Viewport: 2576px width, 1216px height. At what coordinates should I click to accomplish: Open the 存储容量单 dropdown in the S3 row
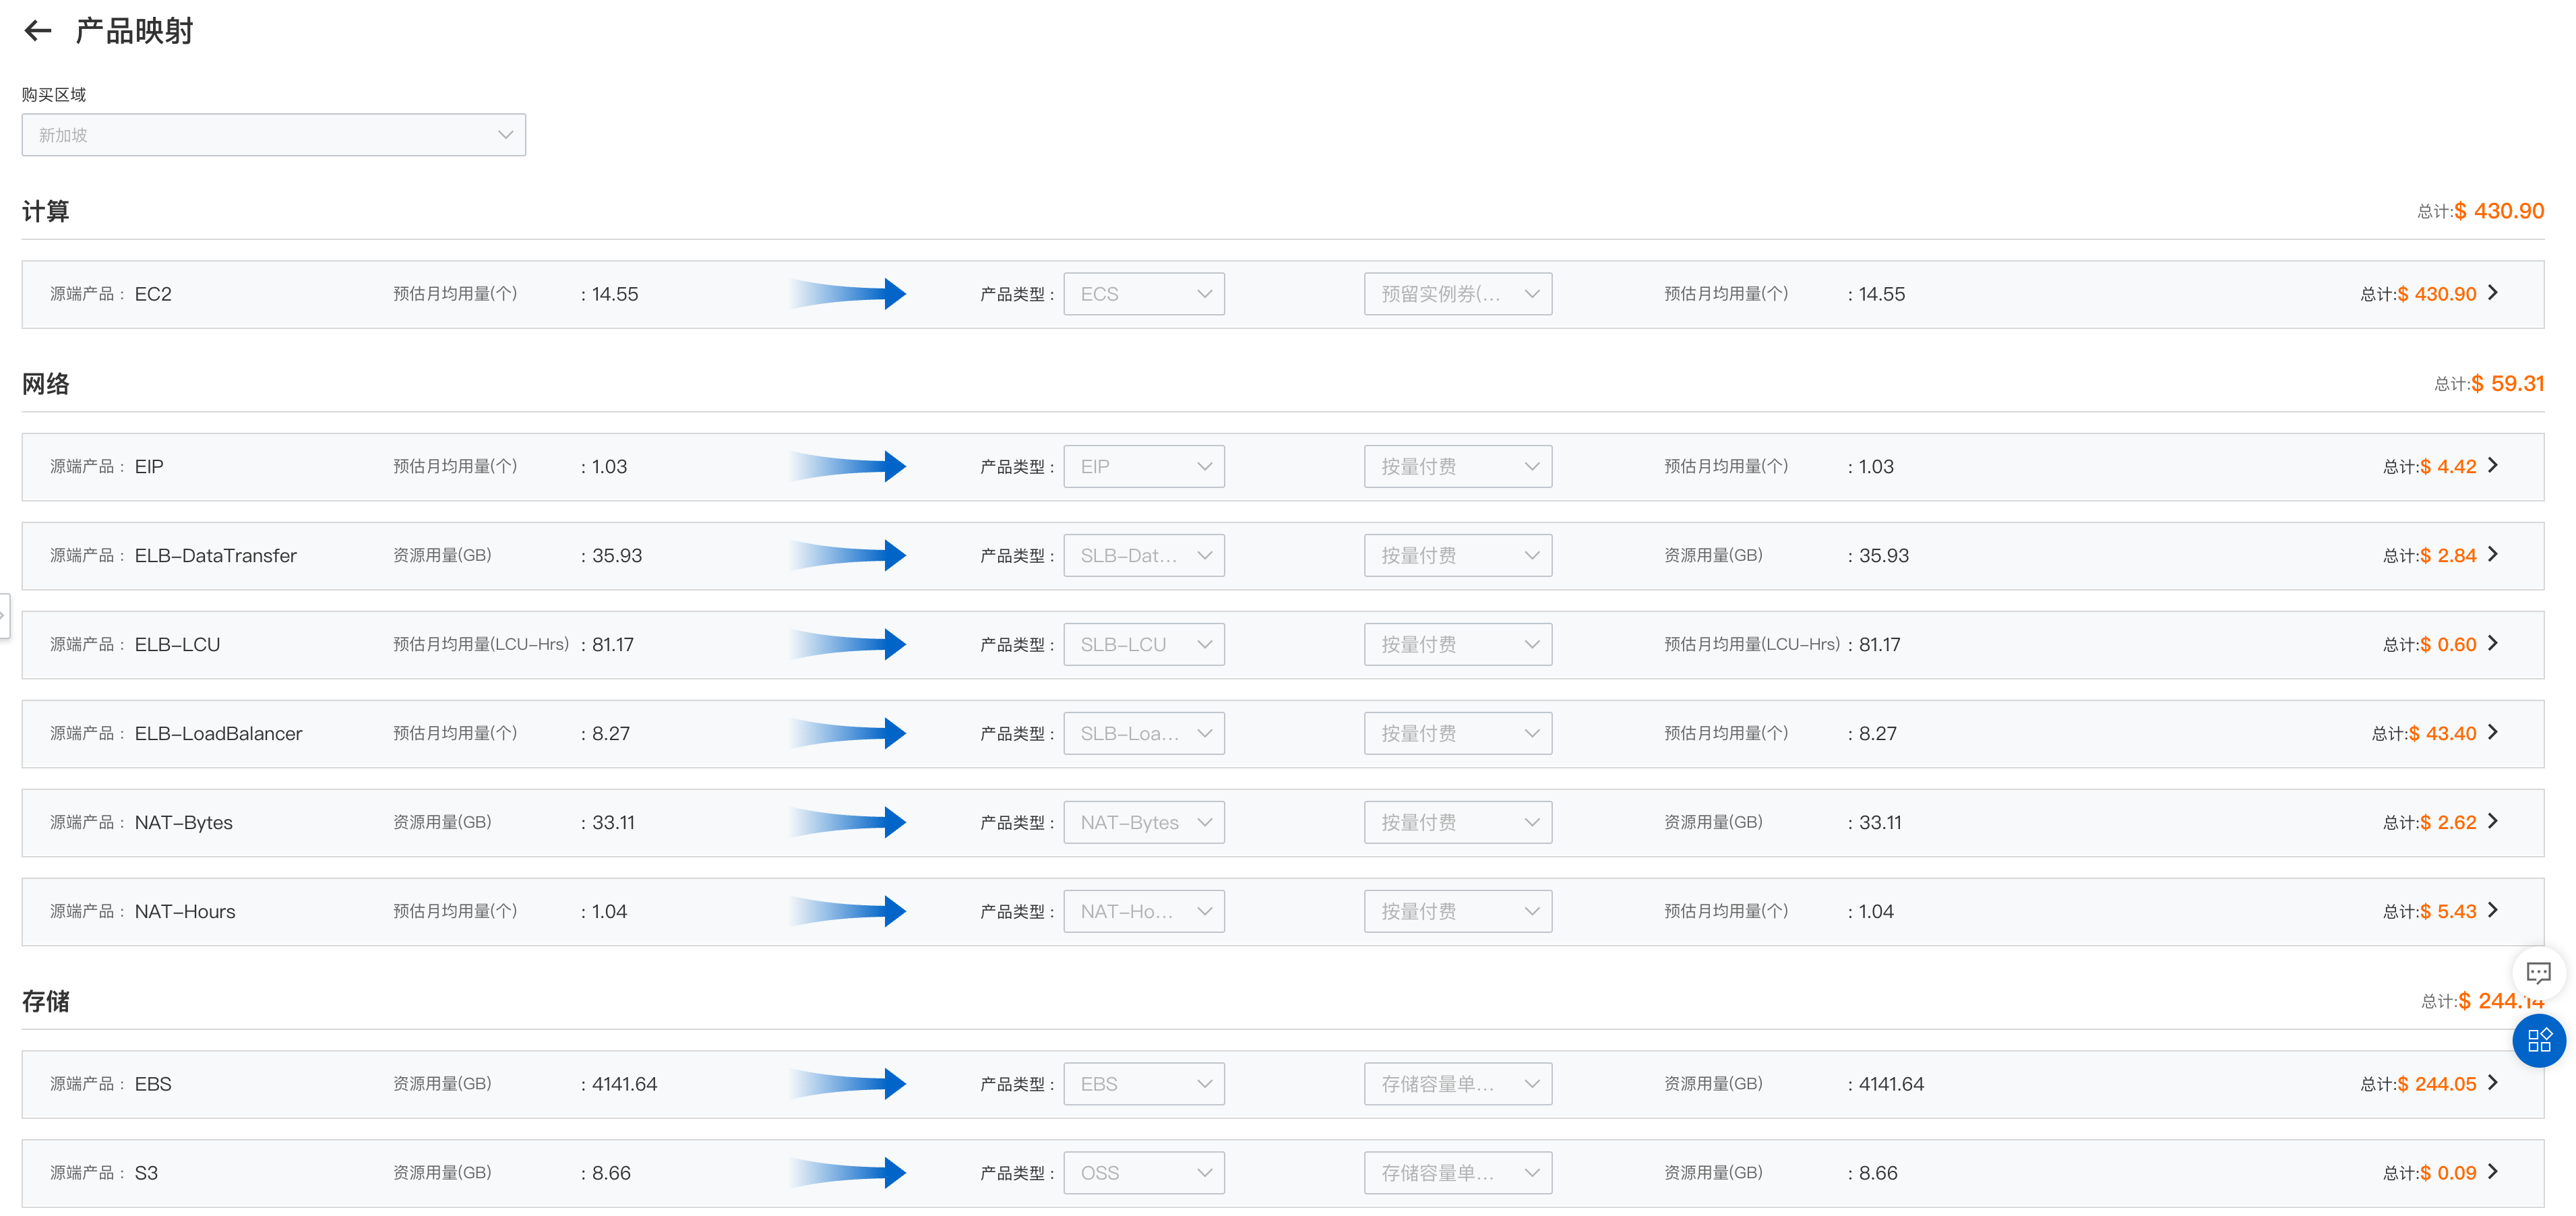(x=1458, y=1173)
